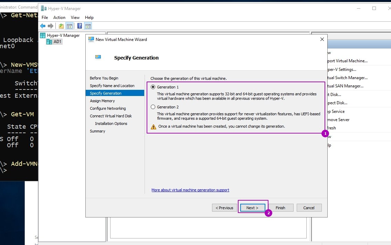391x245 pixels.
Task: Click Edit Disk action
Action: (334, 95)
